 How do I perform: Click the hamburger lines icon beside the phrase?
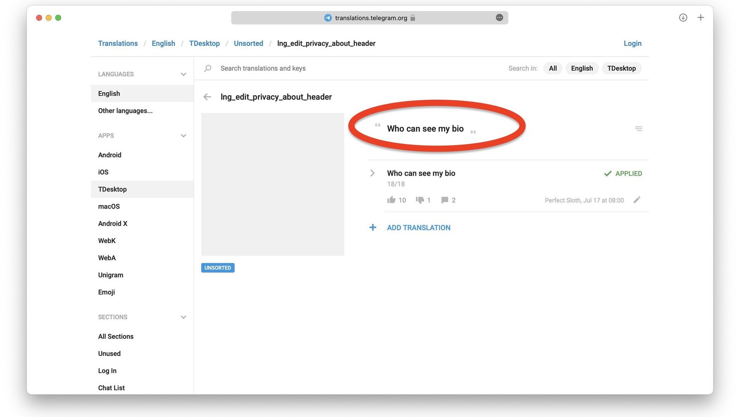(638, 128)
